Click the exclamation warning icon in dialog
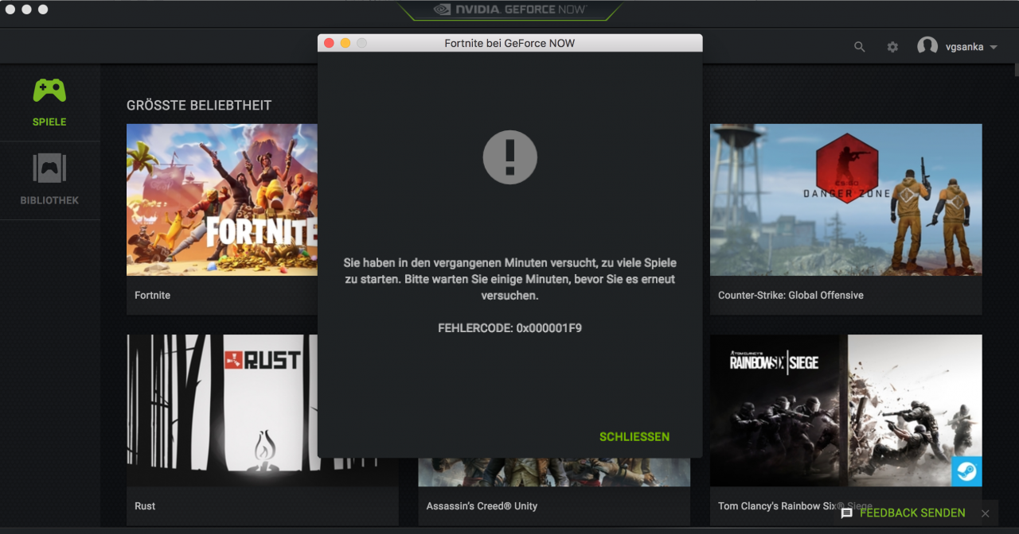Image resolution: width=1019 pixels, height=534 pixels. point(510,157)
